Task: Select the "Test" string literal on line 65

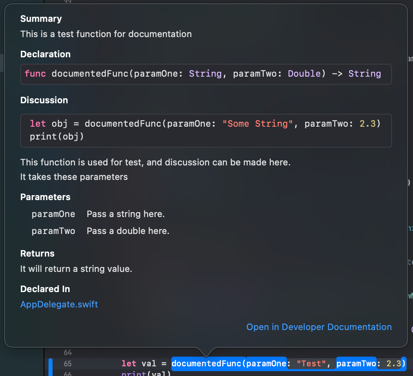Action: (312, 363)
